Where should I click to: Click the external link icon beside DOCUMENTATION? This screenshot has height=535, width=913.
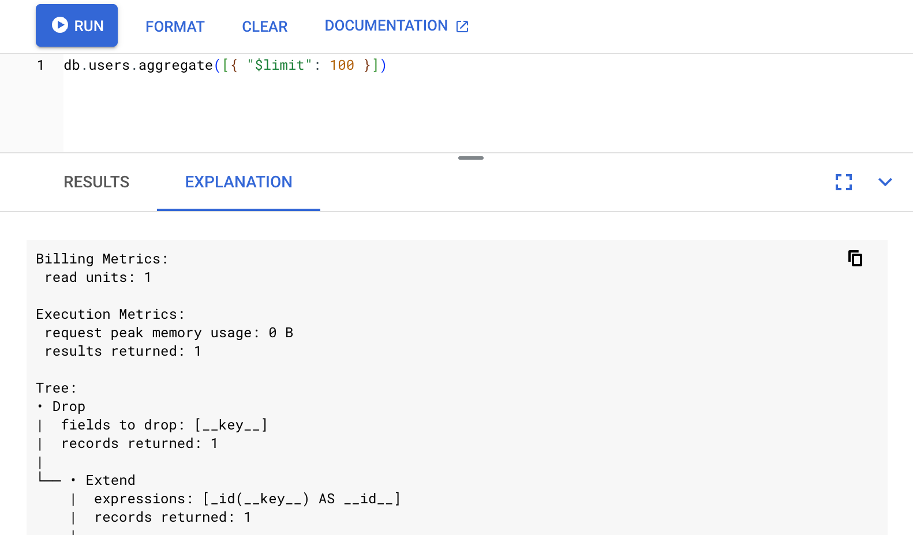[x=462, y=27]
